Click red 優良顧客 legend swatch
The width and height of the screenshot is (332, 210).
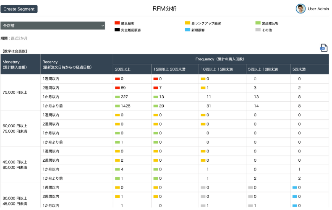[x=117, y=23]
